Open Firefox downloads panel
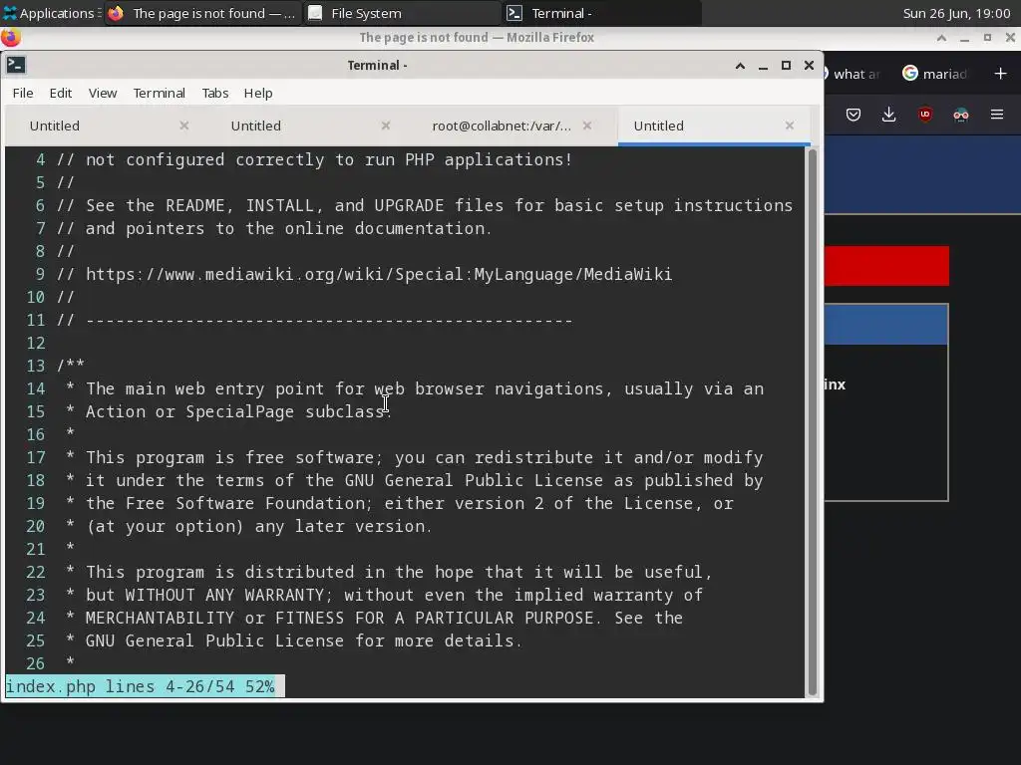 click(x=888, y=116)
